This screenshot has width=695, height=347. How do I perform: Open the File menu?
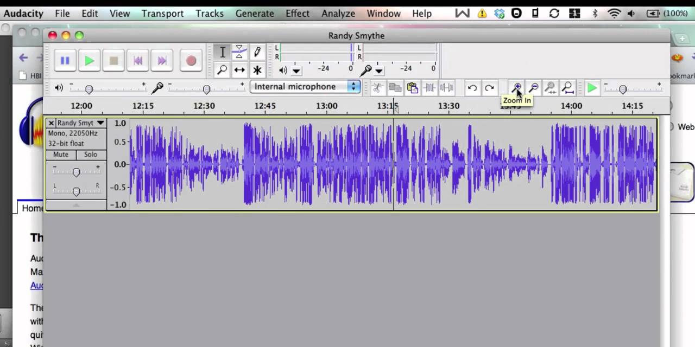click(x=62, y=14)
